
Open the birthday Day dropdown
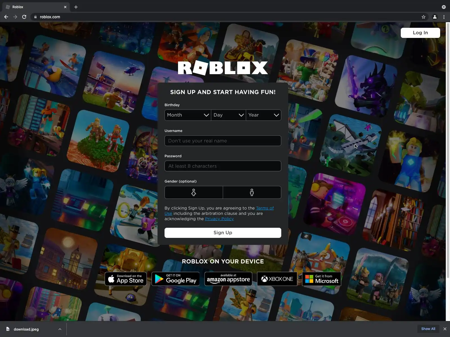tap(228, 115)
